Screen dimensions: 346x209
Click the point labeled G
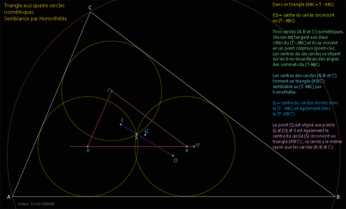(145, 135)
